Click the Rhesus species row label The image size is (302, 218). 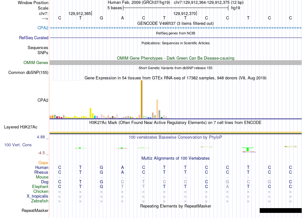pyautogui.click(x=41, y=172)
